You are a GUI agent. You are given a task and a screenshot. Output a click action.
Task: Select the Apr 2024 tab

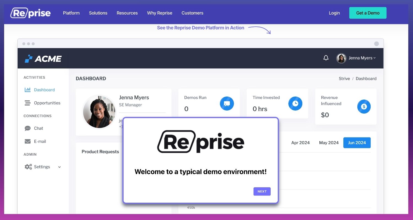[300, 143]
